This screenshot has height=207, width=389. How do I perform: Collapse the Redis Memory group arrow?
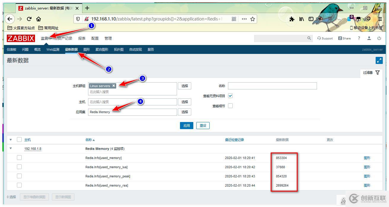[x=11, y=148]
